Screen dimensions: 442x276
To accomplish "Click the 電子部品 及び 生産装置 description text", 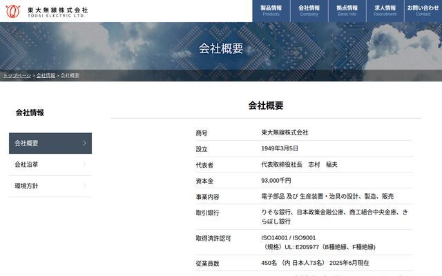I will [327, 196].
